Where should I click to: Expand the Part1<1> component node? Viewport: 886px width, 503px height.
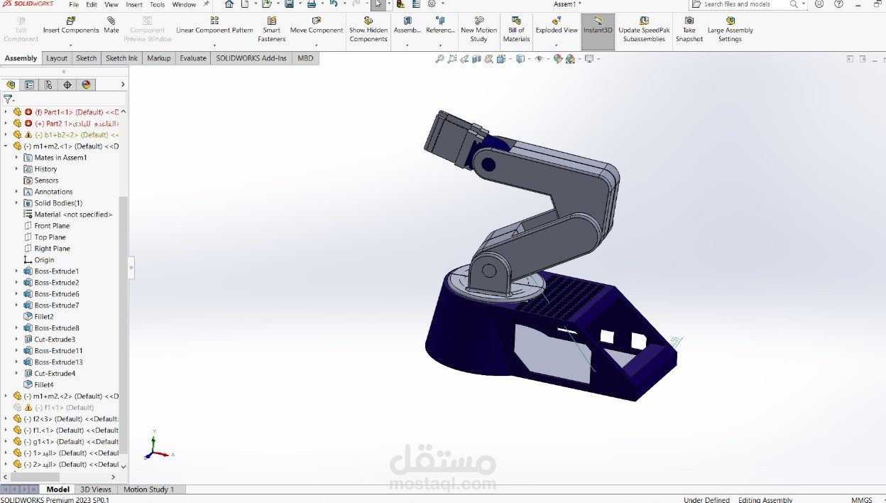pyautogui.click(x=6, y=112)
